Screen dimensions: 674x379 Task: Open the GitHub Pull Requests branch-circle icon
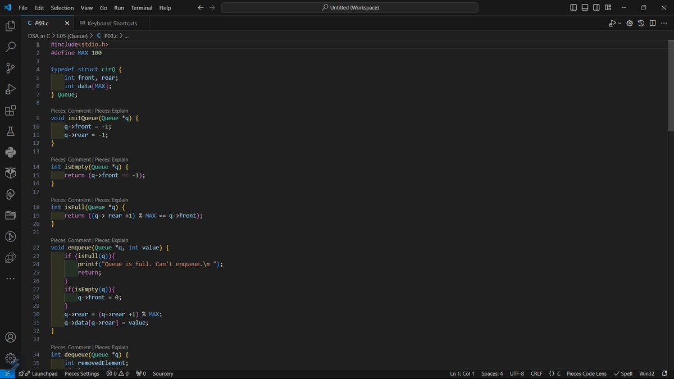(10, 236)
